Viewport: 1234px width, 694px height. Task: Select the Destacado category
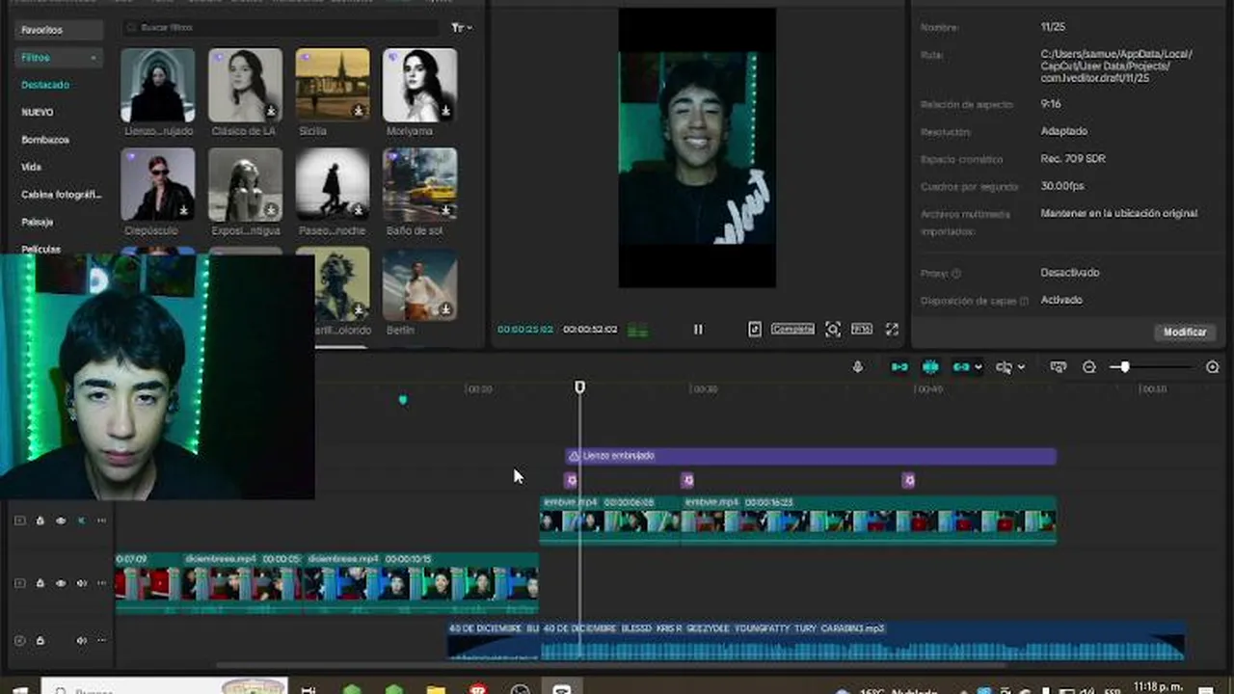(45, 85)
